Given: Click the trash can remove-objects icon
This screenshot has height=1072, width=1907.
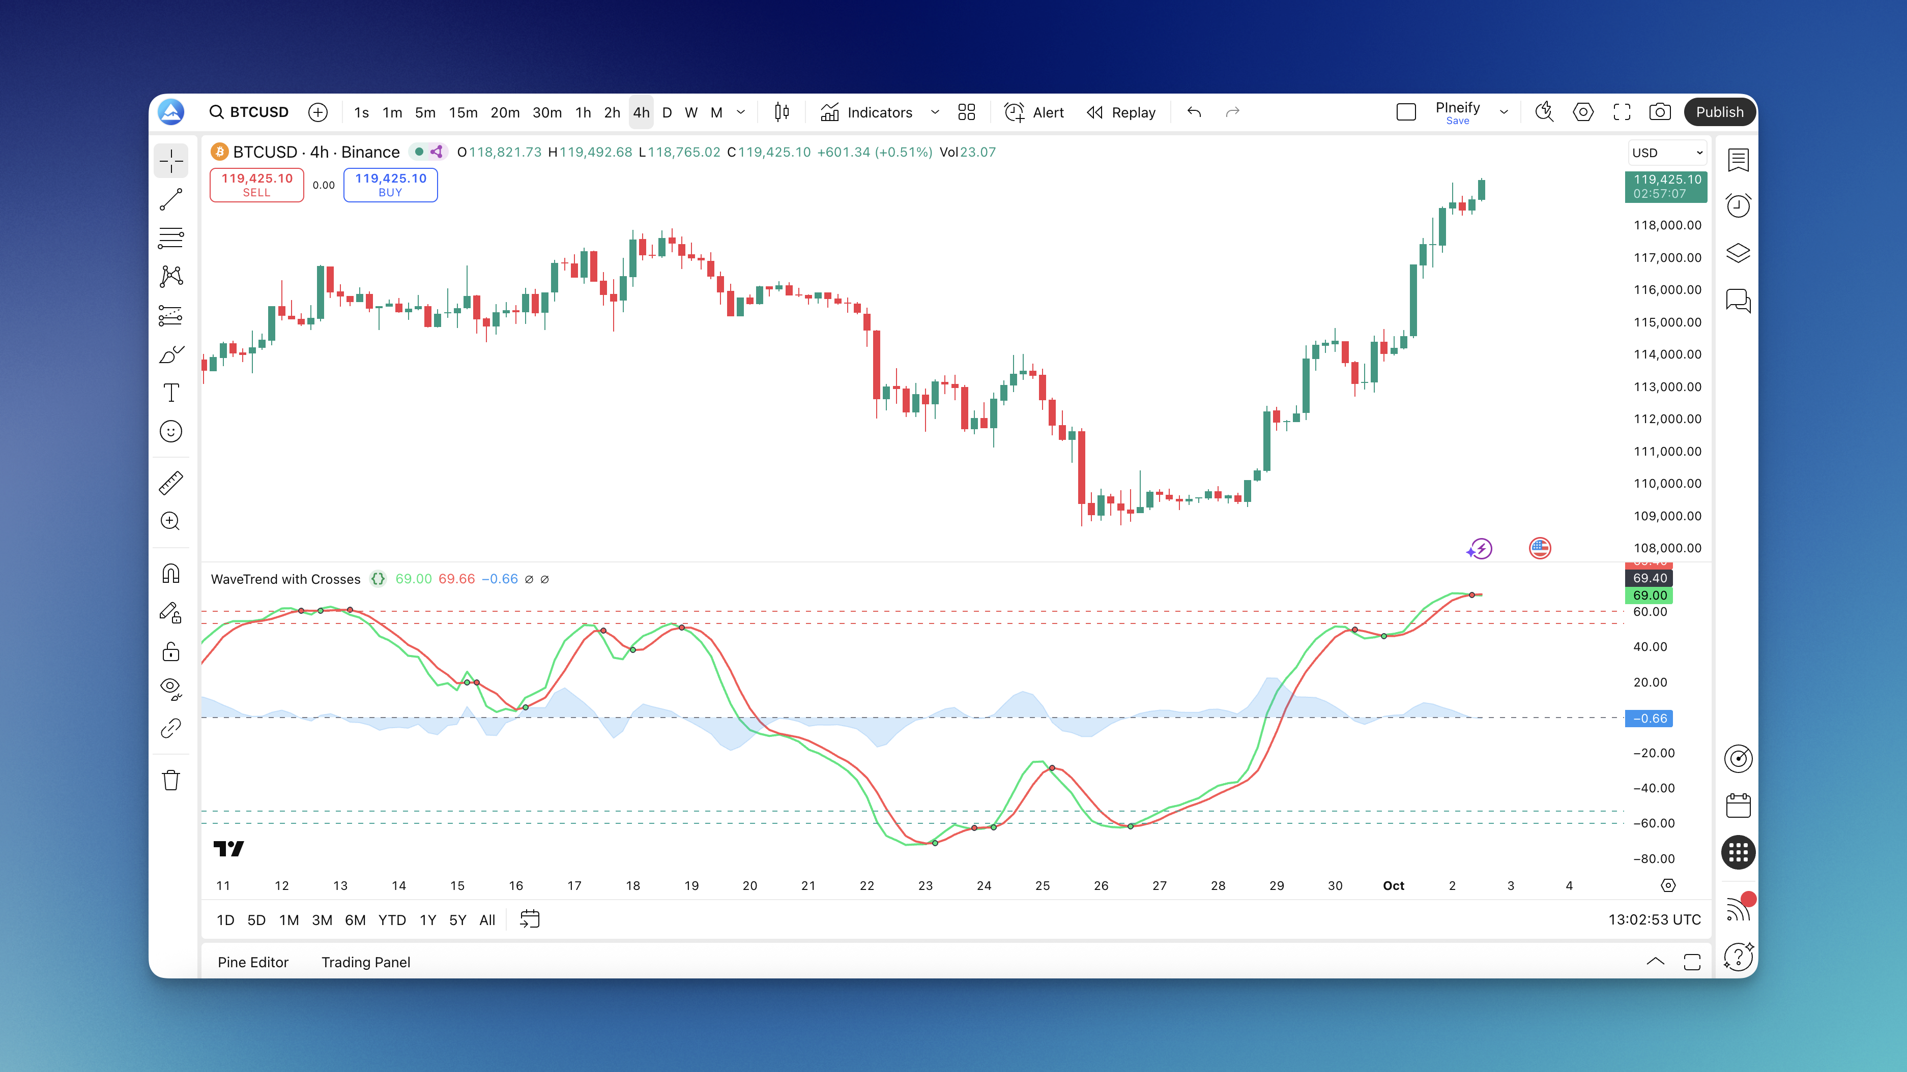Looking at the screenshot, I should click(171, 781).
